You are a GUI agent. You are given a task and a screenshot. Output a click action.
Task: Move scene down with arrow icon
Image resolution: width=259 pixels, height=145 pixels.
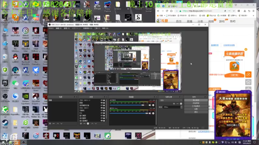pos(62,123)
